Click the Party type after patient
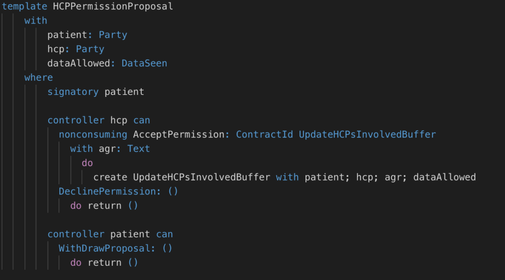505x280 pixels. pyautogui.click(x=113, y=35)
